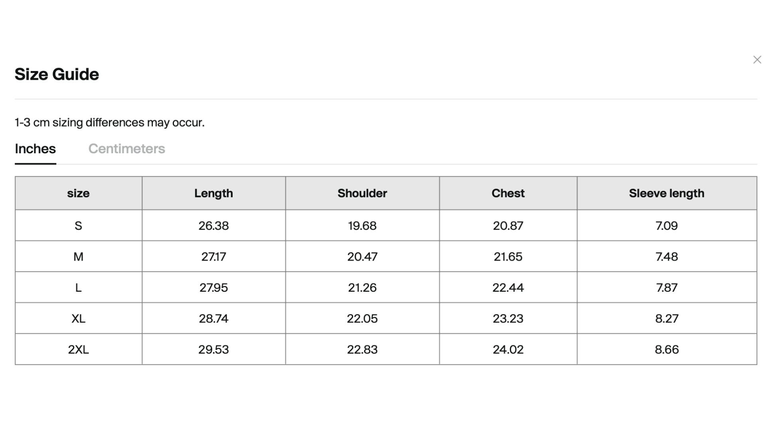Select the Inches tab
The height and width of the screenshot is (431, 766).
click(x=35, y=149)
